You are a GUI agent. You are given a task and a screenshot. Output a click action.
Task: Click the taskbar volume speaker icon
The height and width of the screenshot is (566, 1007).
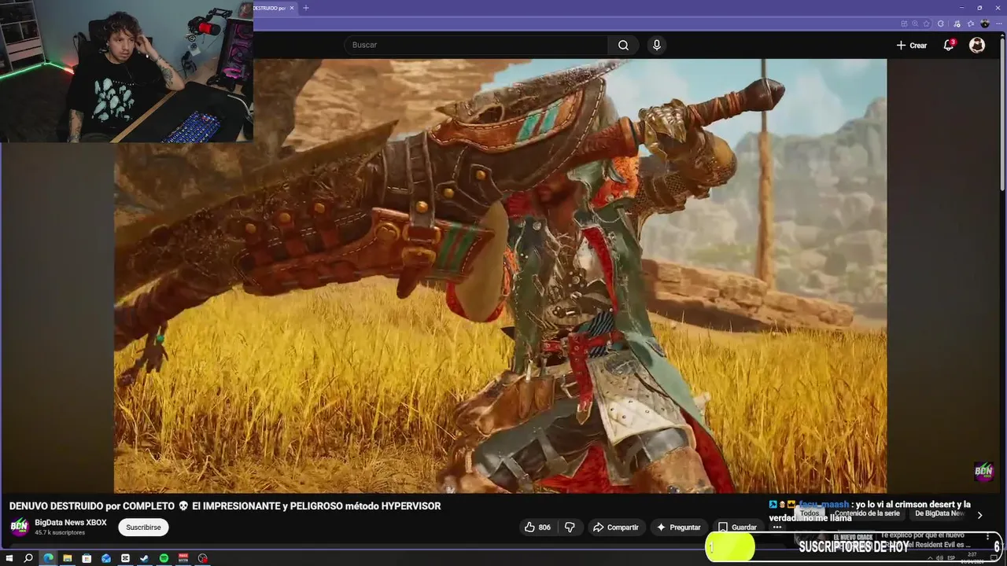(x=939, y=558)
